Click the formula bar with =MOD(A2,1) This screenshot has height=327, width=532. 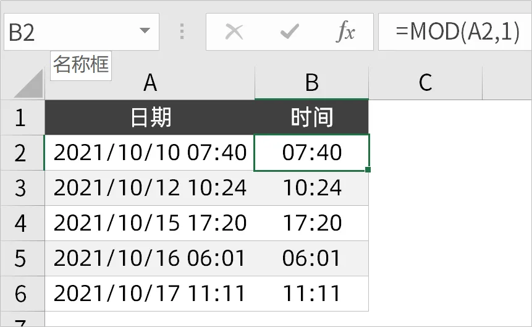pyautogui.click(x=457, y=32)
